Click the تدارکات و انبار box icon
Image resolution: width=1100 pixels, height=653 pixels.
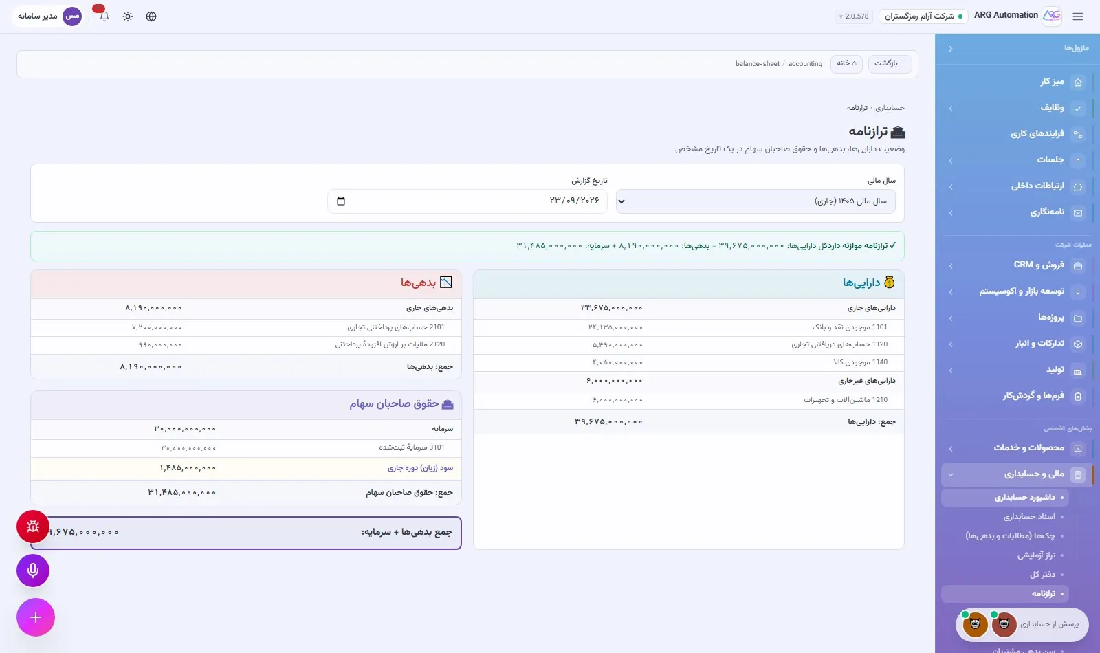pos(1078,344)
